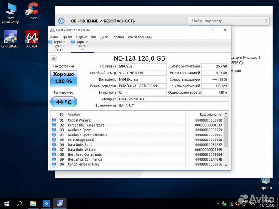Viewport: 279px width, 209px height.
Task: Select the D: E: disk tab
Action: (x=59, y=46)
